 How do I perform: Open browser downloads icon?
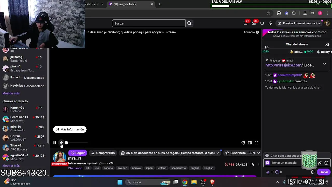click(305, 13)
